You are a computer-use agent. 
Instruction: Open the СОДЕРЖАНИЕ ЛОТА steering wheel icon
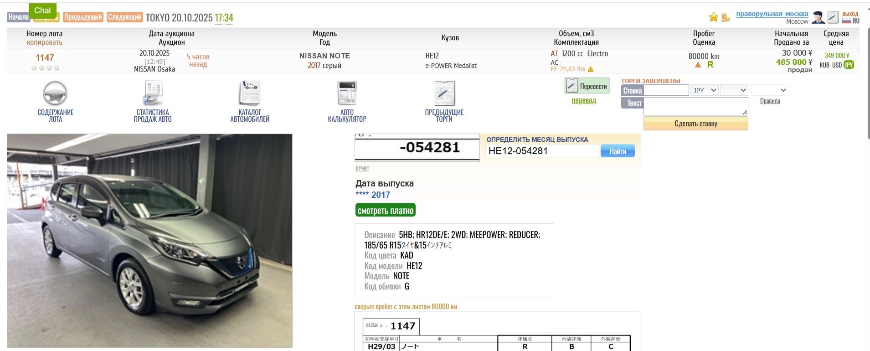55,93
